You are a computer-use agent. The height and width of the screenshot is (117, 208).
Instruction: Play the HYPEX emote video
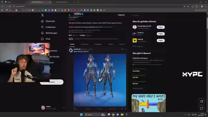(x=100, y=80)
